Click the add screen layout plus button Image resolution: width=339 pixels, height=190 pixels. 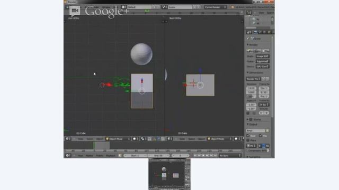tap(154, 7)
